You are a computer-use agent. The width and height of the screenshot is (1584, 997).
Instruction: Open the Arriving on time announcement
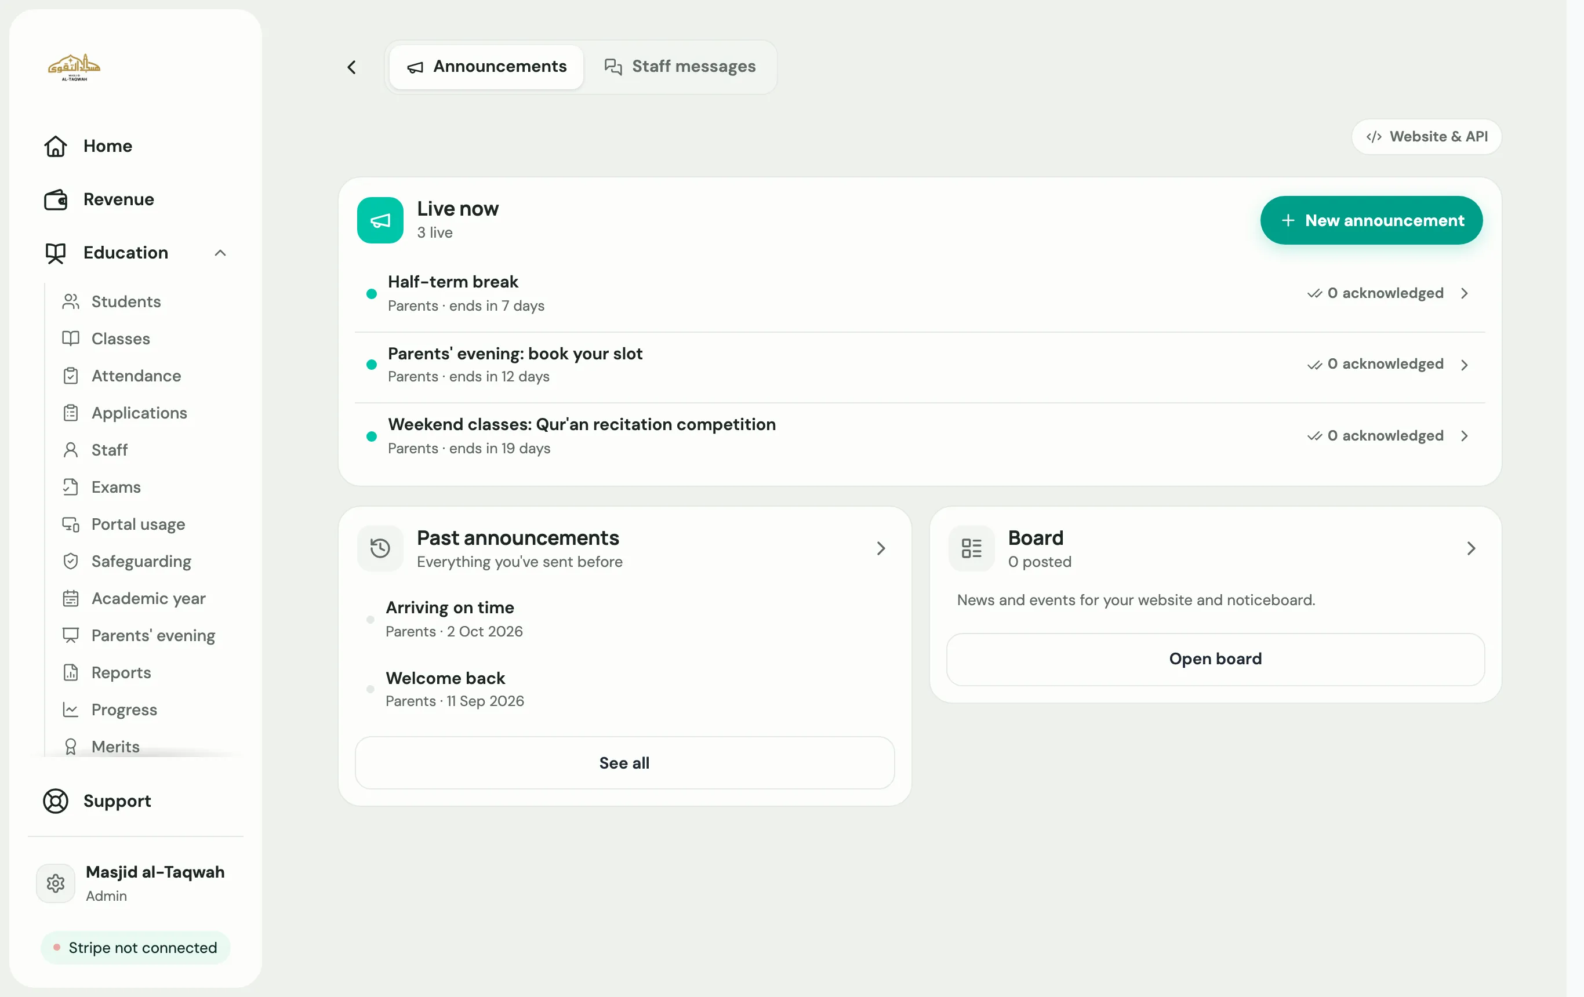(x=624, y=619)
